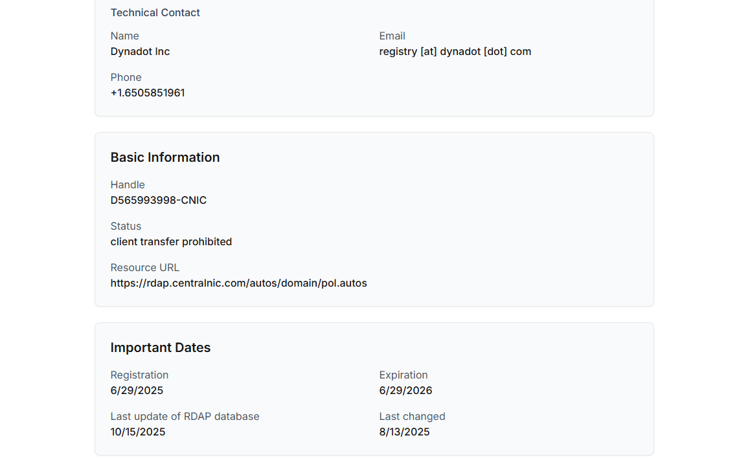Click the Resource URL label
750x462 pixels.
click(144, 267)
